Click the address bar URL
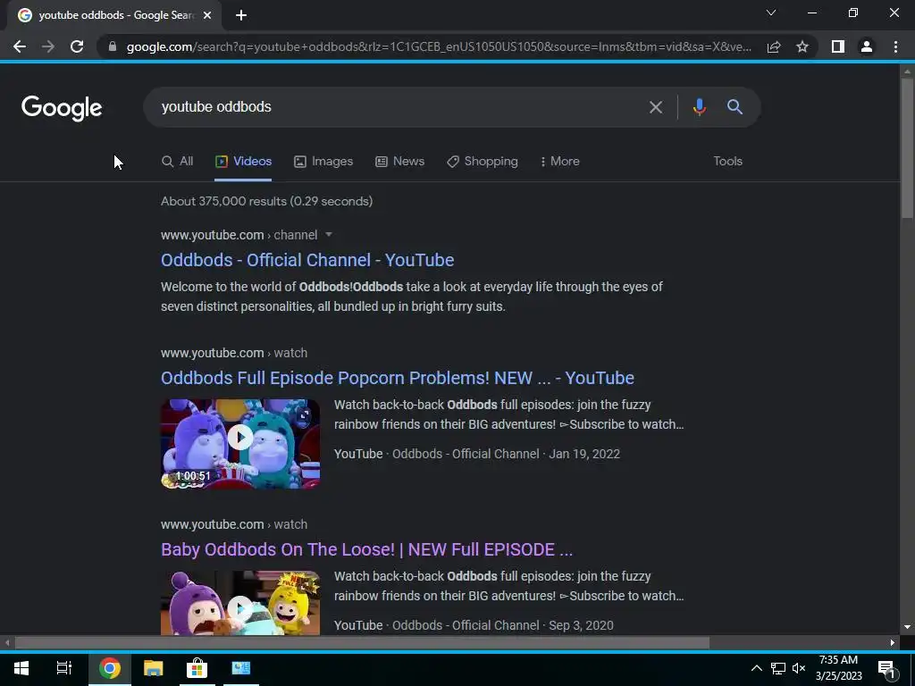Viewport: 915px width, 686px height. click(439, 46)
